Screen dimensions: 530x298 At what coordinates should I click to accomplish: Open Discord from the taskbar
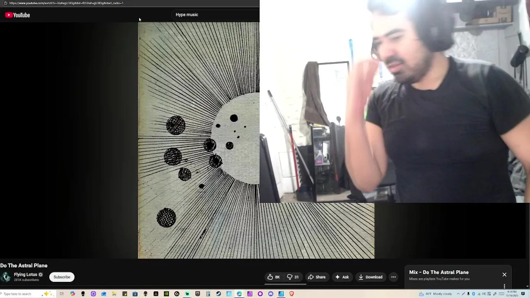(x=271, y=294)
